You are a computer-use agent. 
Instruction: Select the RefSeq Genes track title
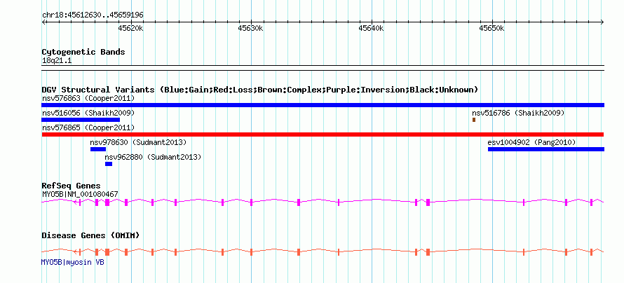pos(72,186)
